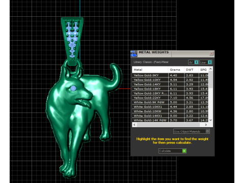Close the Metal Weights panel
The height and width of the screenshot is (183, 244).
pyautogui.click(x=211, y=53)
